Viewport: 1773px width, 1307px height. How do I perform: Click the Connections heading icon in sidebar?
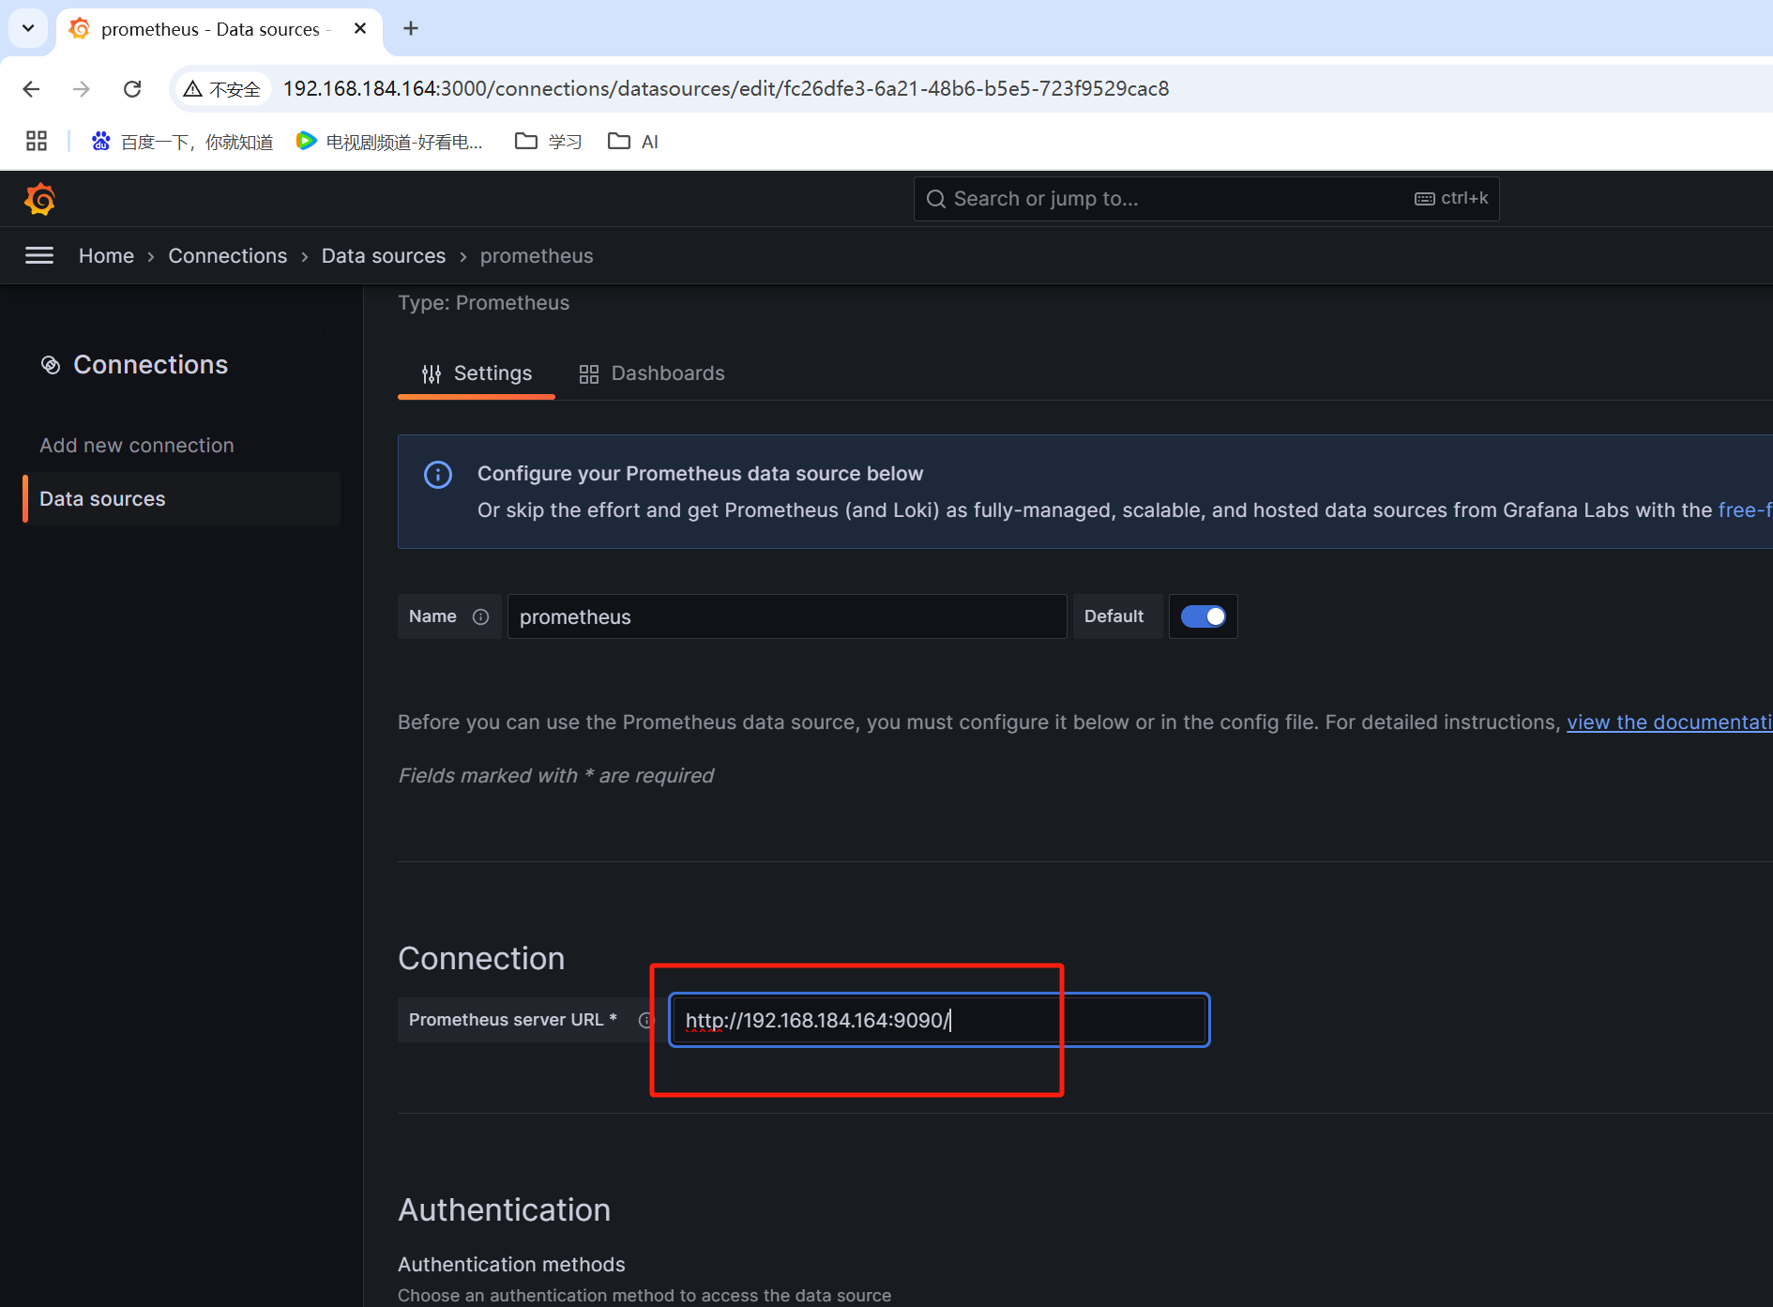click(x=51, y=365)
